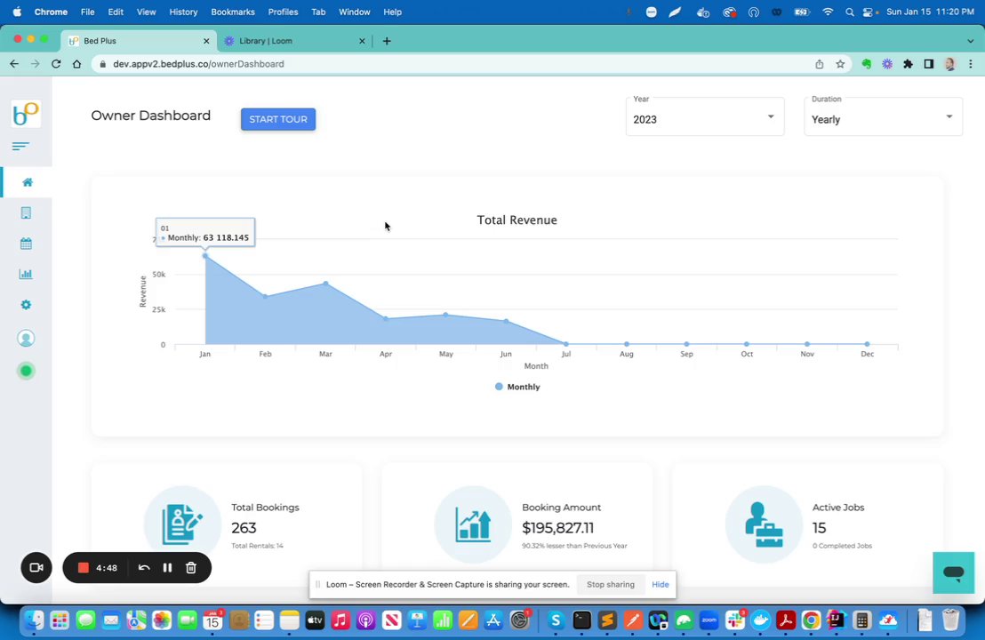Click the building properties sidebar icon
985x640 pixels.
[26, 213]
